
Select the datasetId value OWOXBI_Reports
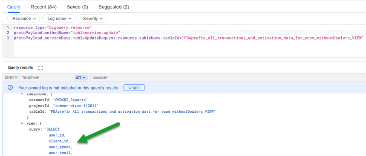point(70,100)
